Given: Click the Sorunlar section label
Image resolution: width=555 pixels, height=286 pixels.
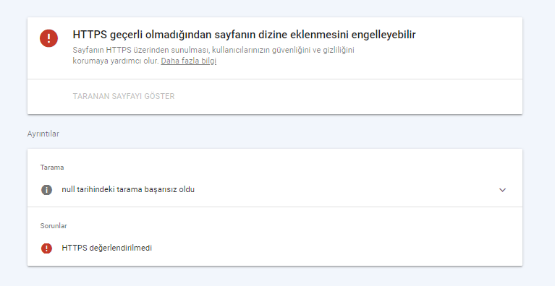Looking at the screenshot, I should [54, 225].
